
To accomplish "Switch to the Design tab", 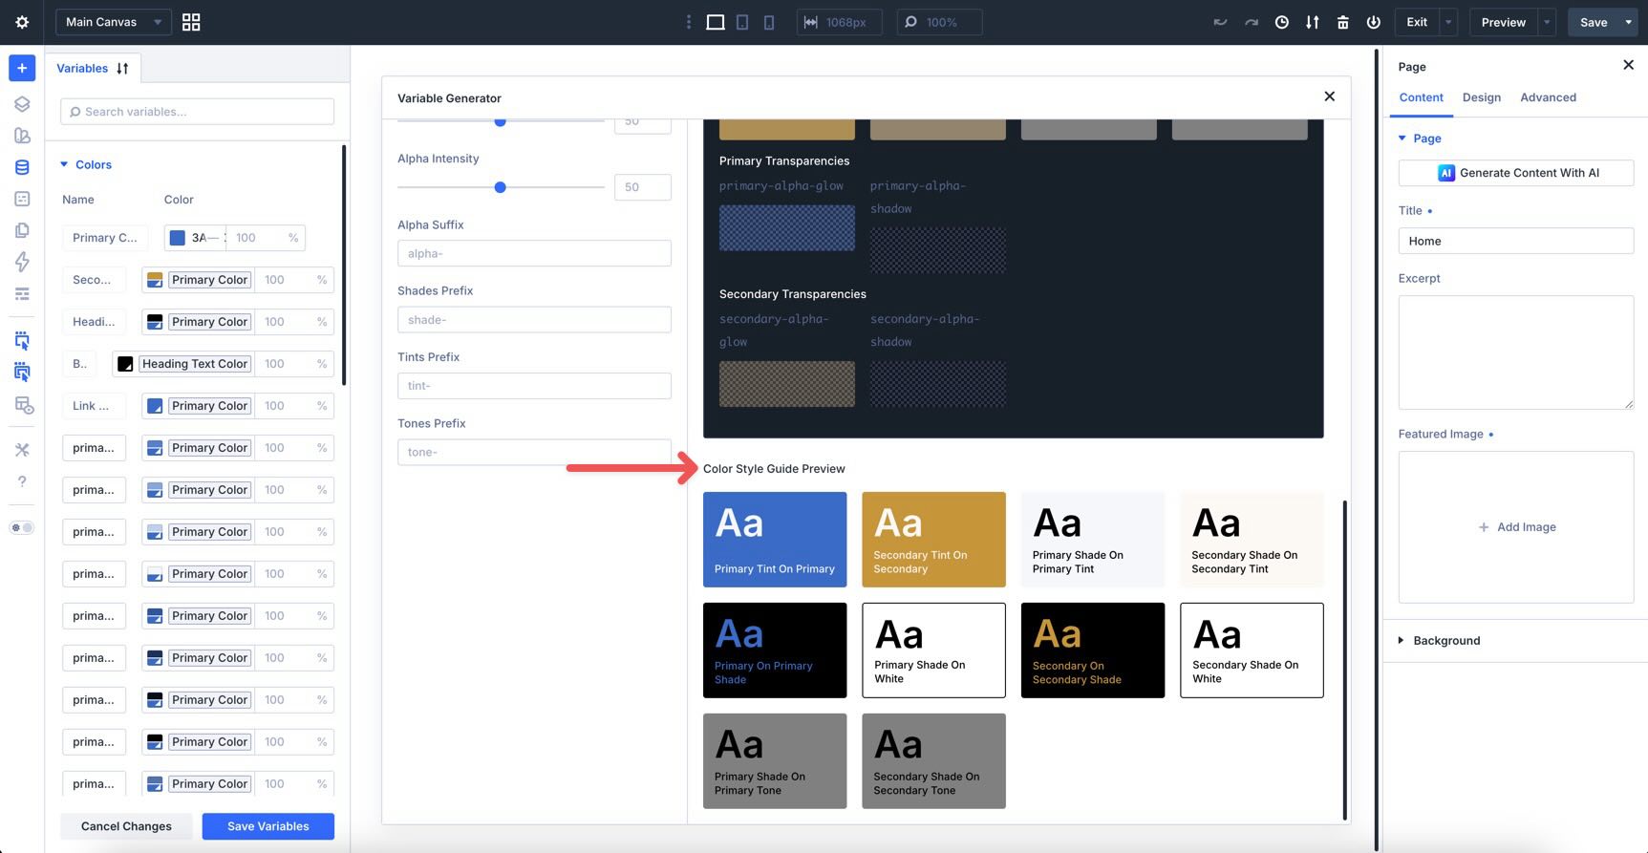I will coord(1482,97).
